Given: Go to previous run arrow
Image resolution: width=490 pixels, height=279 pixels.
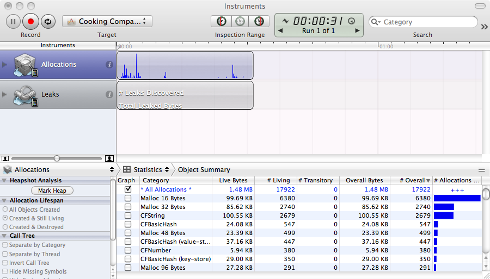Looking at the screenshot, I should click(x=280, y=31).
